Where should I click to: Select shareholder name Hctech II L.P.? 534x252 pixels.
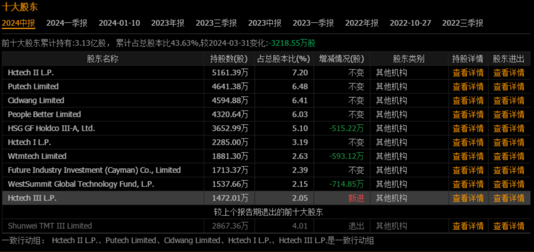pos(31,73)
